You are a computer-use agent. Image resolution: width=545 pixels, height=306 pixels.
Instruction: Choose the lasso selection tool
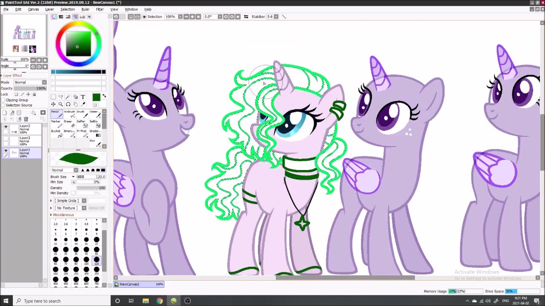[60, 97]
